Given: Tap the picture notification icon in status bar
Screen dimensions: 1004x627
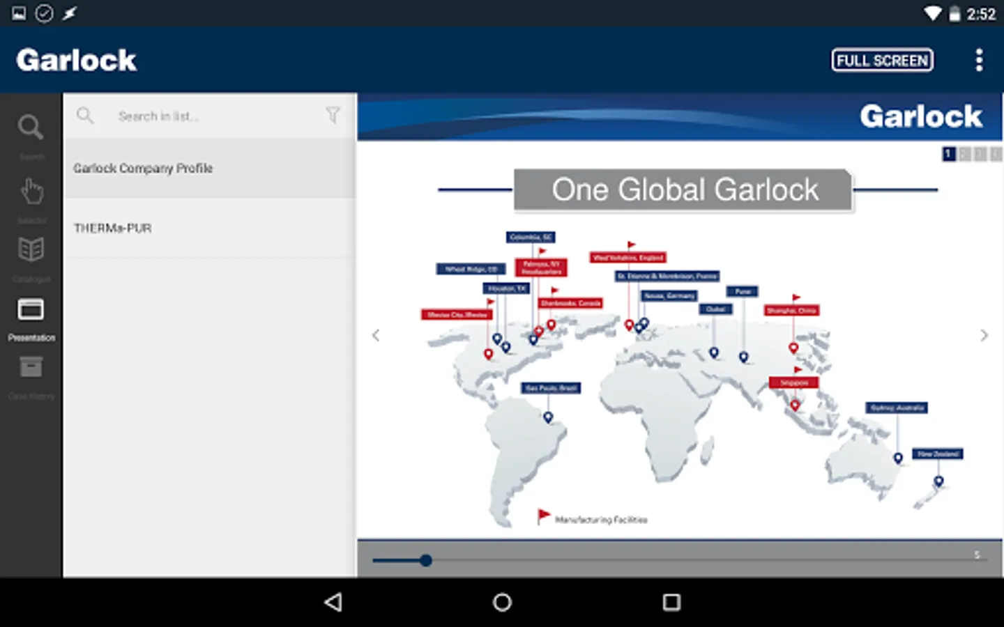Looking at the screenshot, I should 19,13.
